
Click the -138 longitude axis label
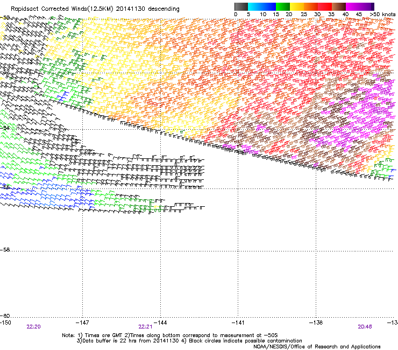coord(316,323)
